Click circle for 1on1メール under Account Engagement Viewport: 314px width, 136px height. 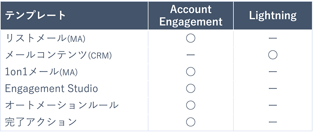coord(191,72)
